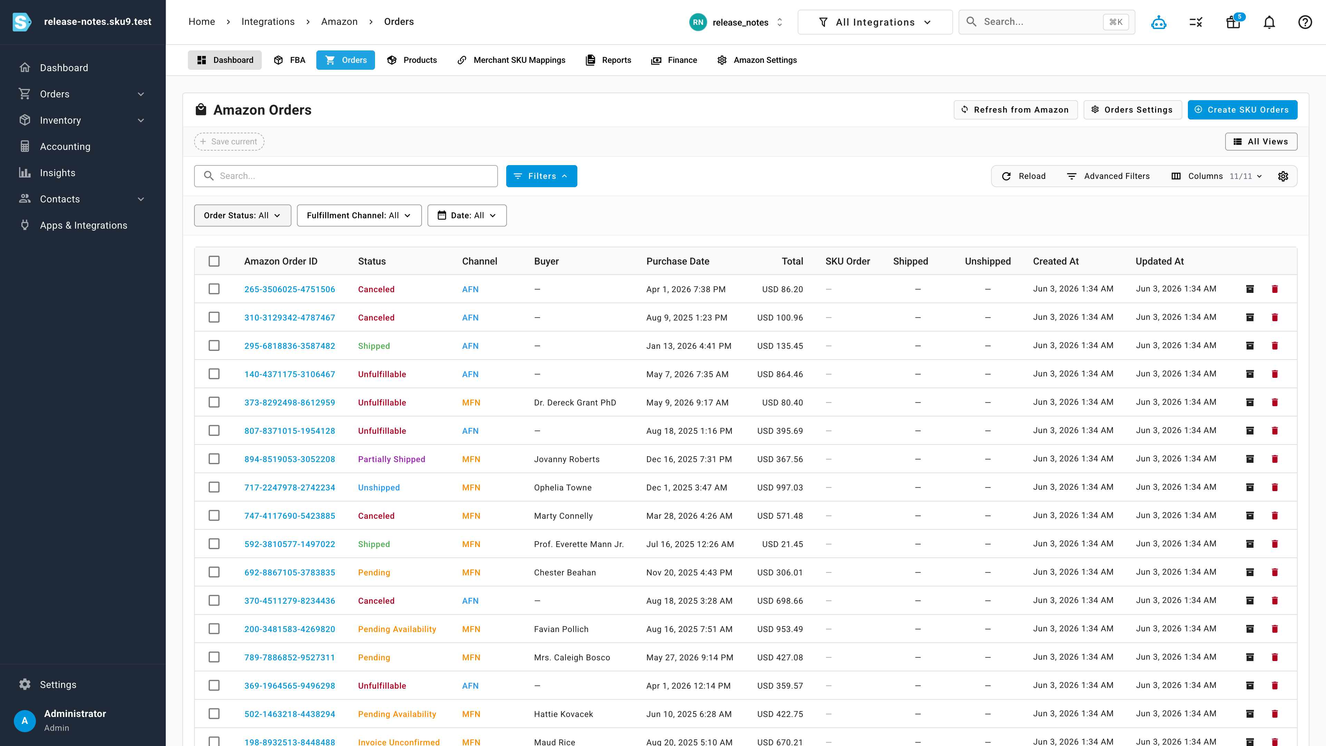The width and height of the screenshot is (1326, 746).
Task: Delete order 369-1964565-9496298
Action: tap(1275, 685)
